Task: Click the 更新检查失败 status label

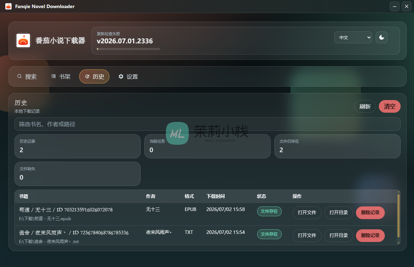Action: (108, 33)
